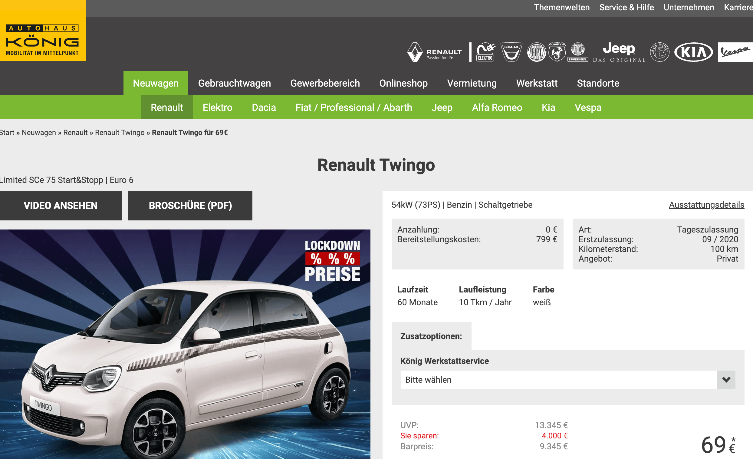This screenshot has height=459, width=753.
Task: Go to Renault breadcrumb link
Action: [75, 132]
